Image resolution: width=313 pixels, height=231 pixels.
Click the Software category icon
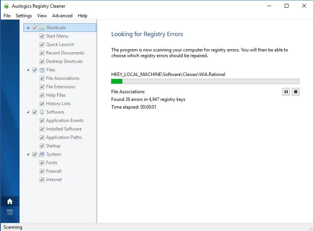point(42,112)
